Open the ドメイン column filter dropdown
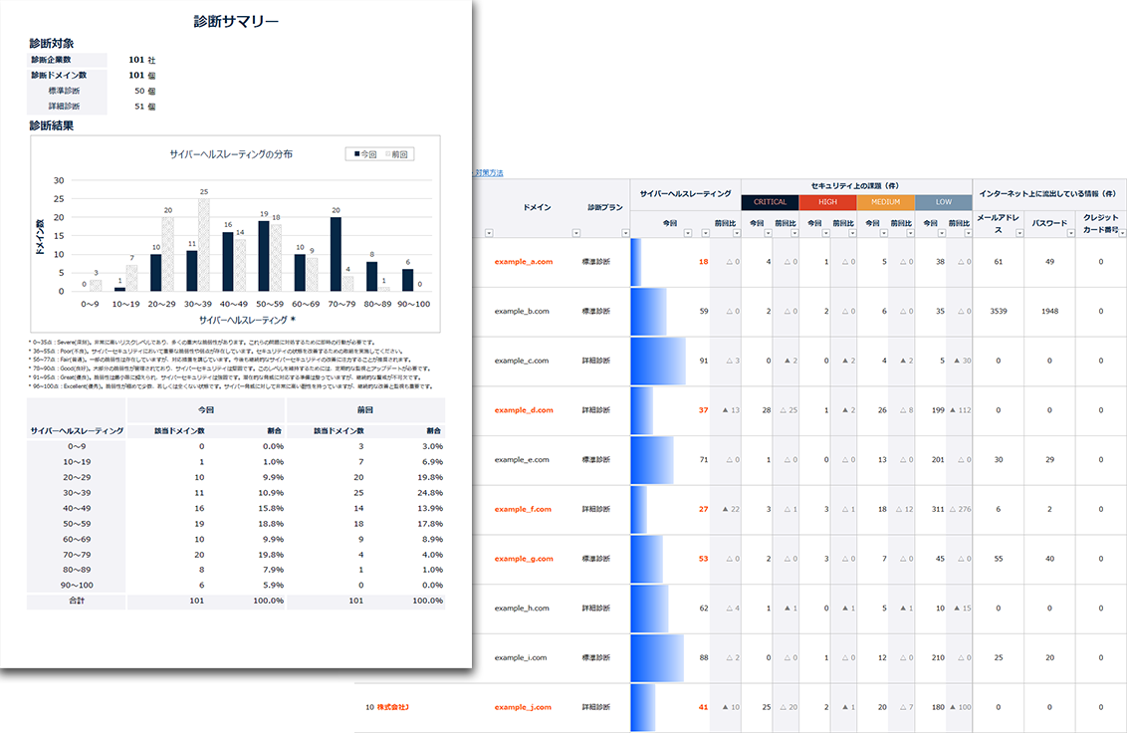1127x733 pixels. [488, 233]
